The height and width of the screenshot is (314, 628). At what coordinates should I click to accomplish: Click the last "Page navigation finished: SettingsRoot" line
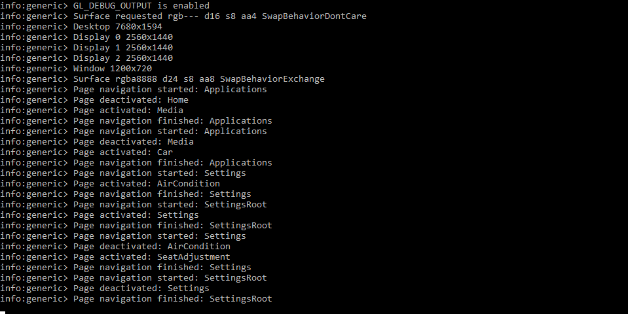(x=172, y=298)
